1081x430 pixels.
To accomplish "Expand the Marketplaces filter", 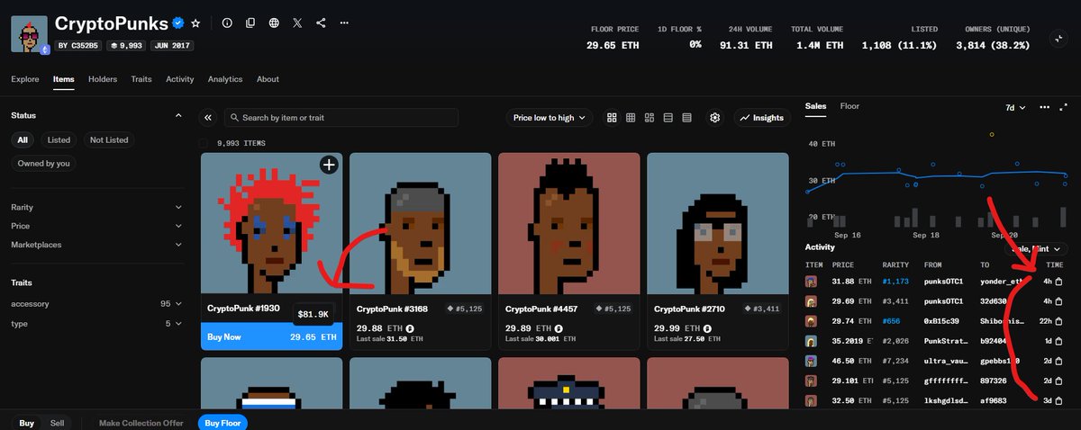I will (96, 245).
